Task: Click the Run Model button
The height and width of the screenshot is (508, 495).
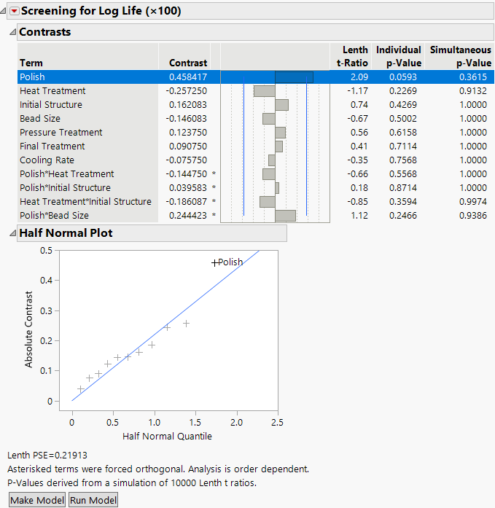Action: click(x=93, y=500)
